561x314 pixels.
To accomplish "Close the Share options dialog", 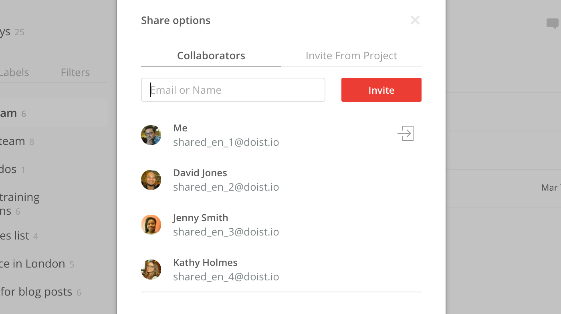I will 415,20.
